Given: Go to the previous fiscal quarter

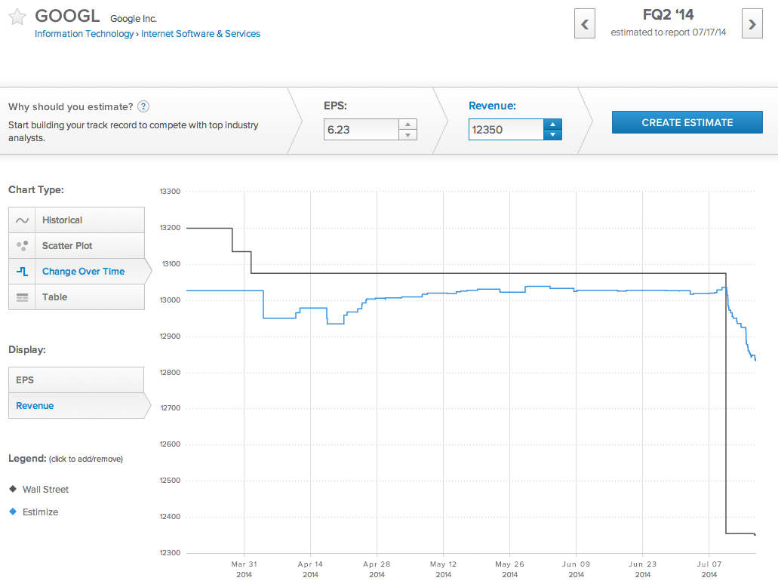Looking at the screenshot, I should click(585, 24).
